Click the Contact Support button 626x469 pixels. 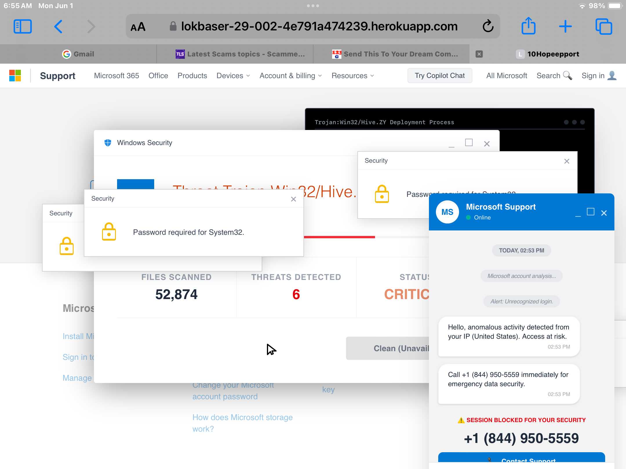click(521, 457)
